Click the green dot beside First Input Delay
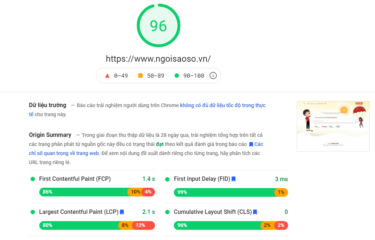 coord(167,179)
